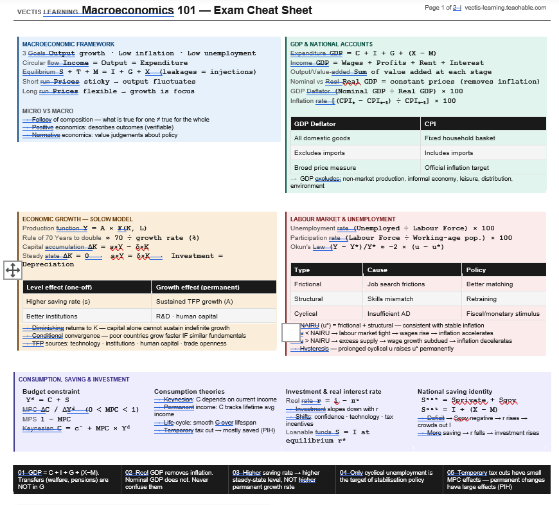Image resolution: width=559 pixels, height=505 pixels.
Task: Click the 'Rule of 70' formula line
Action: point(111,237)
